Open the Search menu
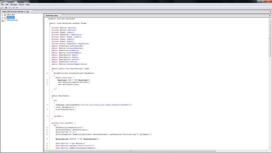 pyautogui.click(x=21, y=5)
